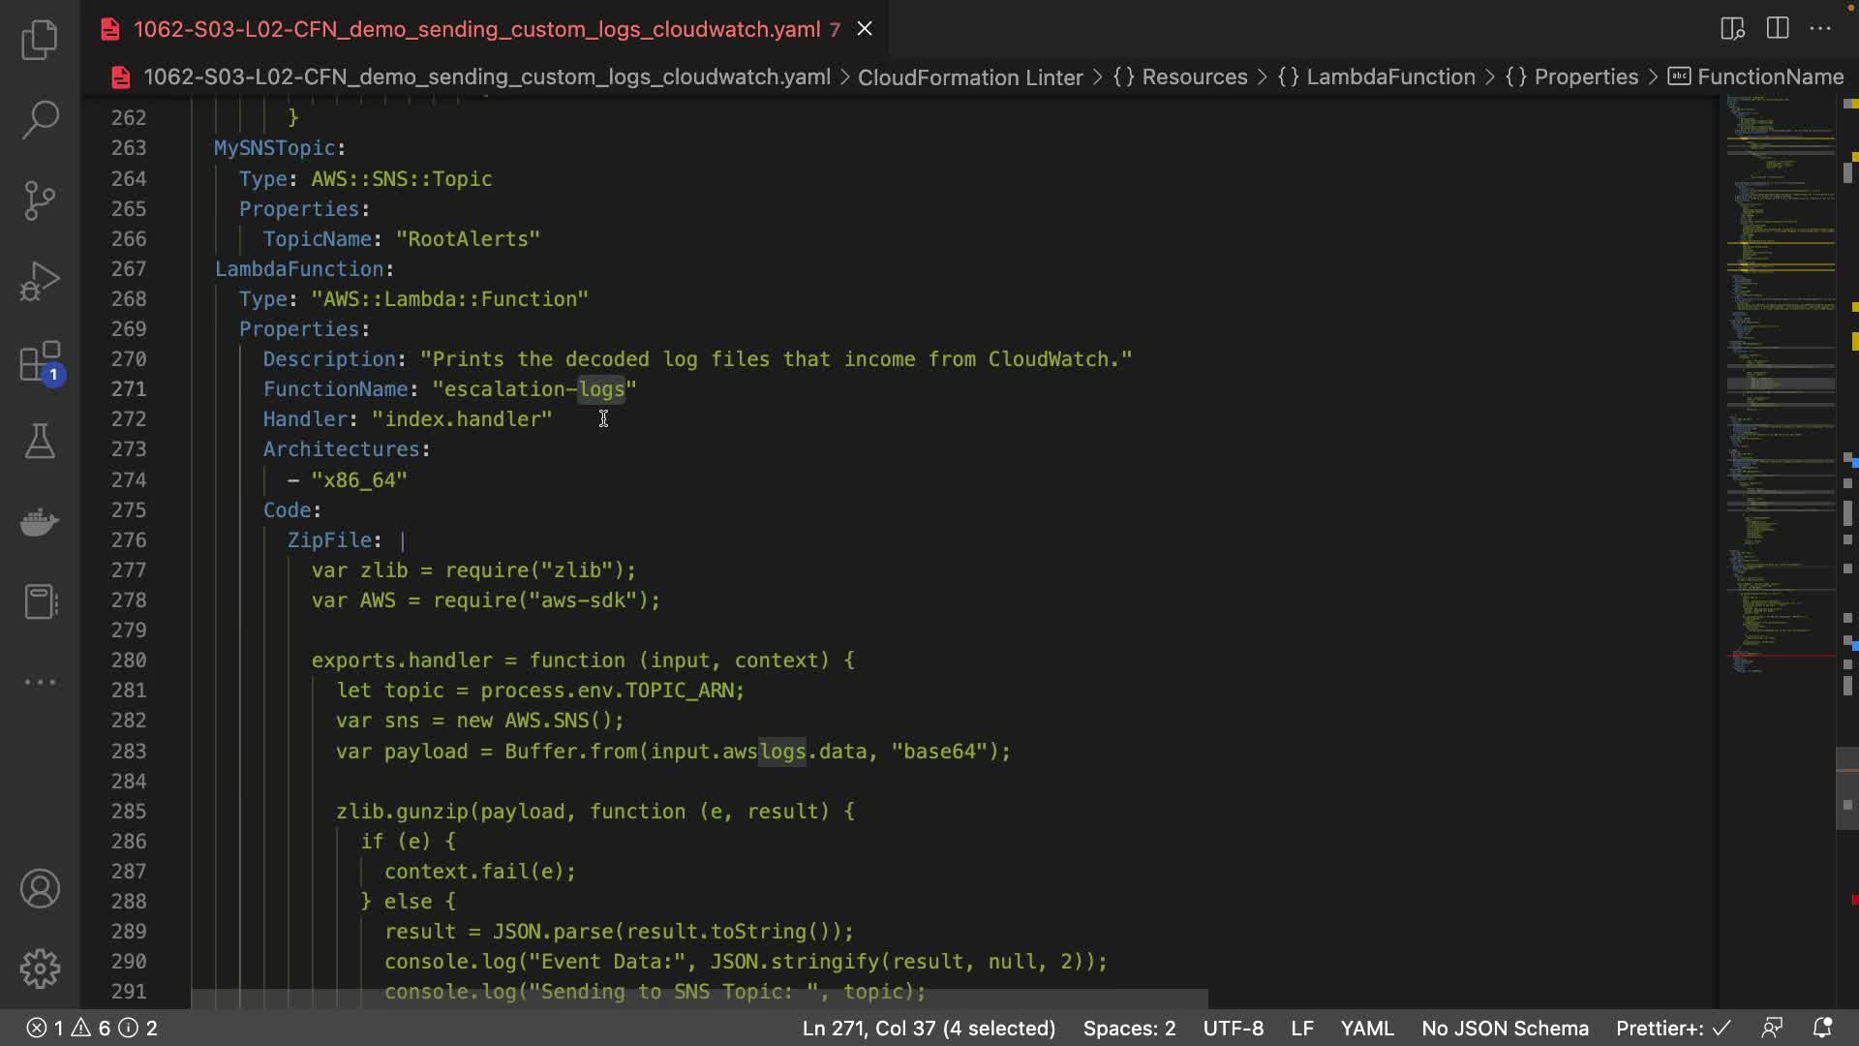Screen dimensions: 1859x1046
Task: Show additional views via sidebar ellipsis
Action: [40, 682]
